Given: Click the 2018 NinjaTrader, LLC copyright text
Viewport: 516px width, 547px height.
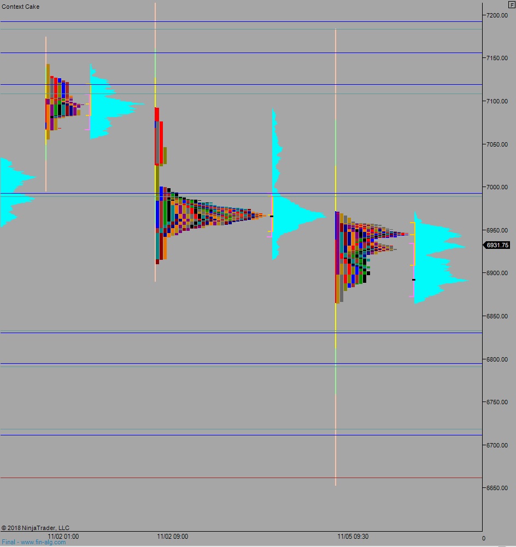Looking at the screenshot, I should click(35, 528).
